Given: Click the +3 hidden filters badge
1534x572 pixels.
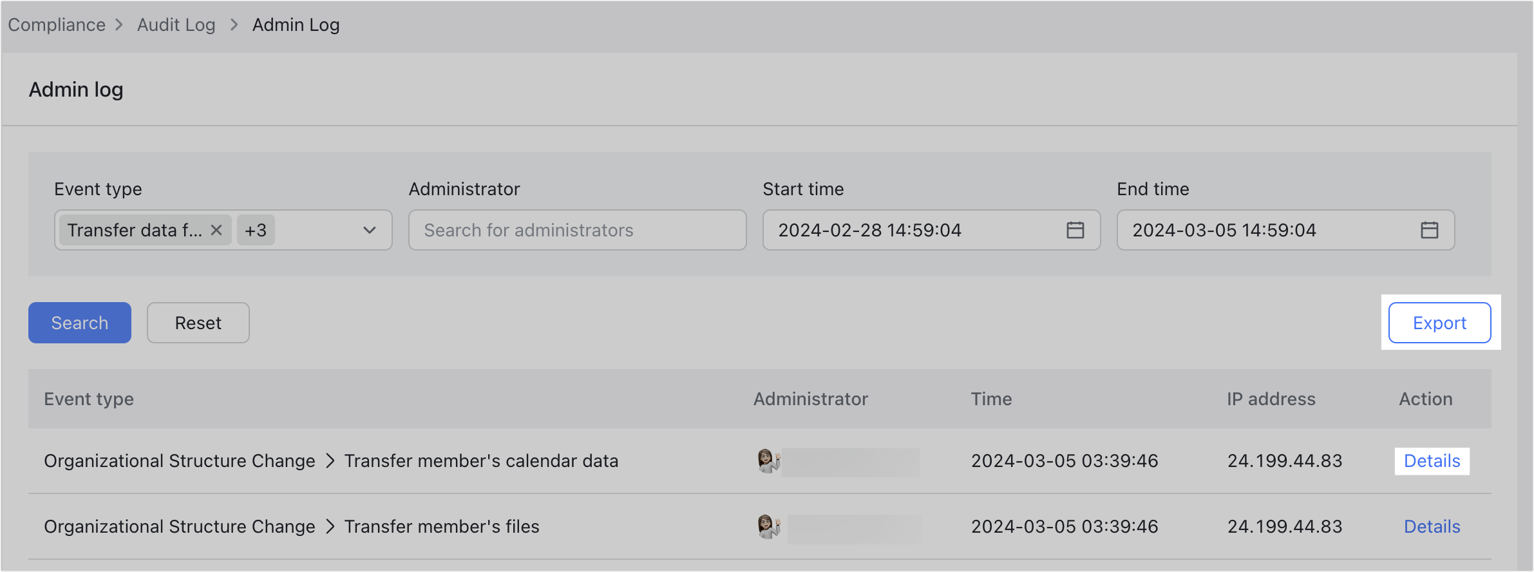Looking at the screenshot, I should (x=255, y=230).
